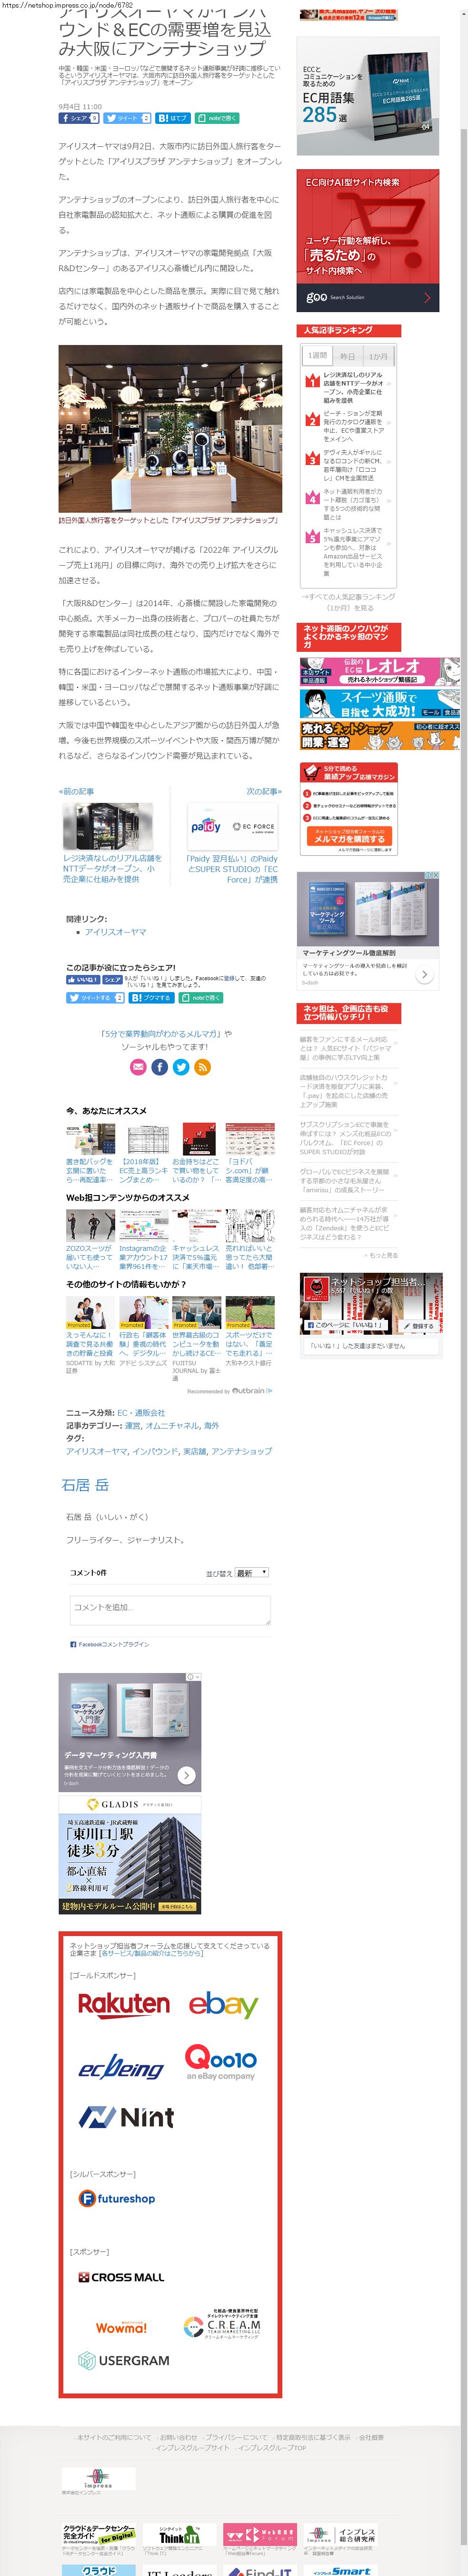This screenshot has height=2576, width=468.
Task: Open the レオレオ manga banner
Action: [380, 671]
